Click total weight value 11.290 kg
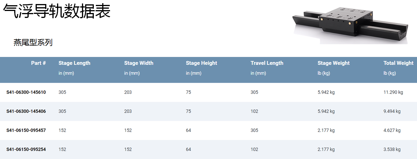Image resolution: width=417 pixels, height=159 pixels. click(393, 92)
